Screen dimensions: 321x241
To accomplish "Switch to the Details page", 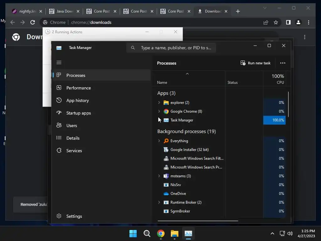I will pos(101,138).
